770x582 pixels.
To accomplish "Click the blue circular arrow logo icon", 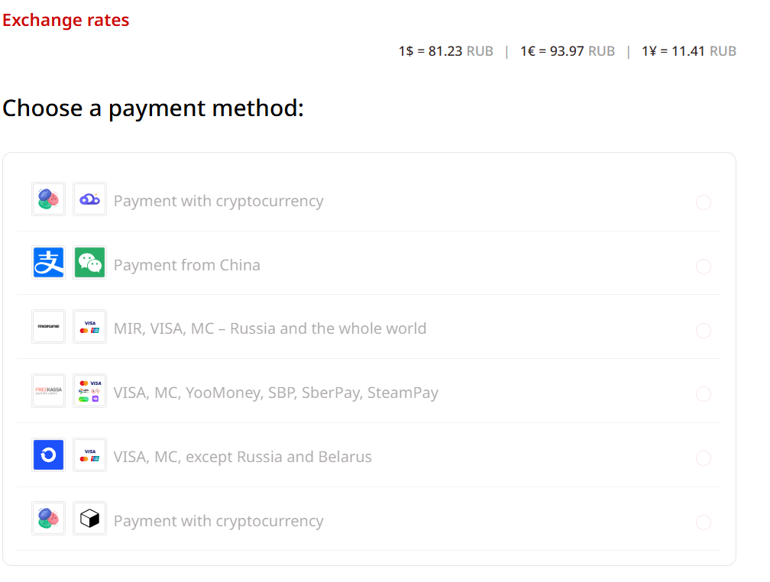I will pyautogui.click(x=48, y=454).
